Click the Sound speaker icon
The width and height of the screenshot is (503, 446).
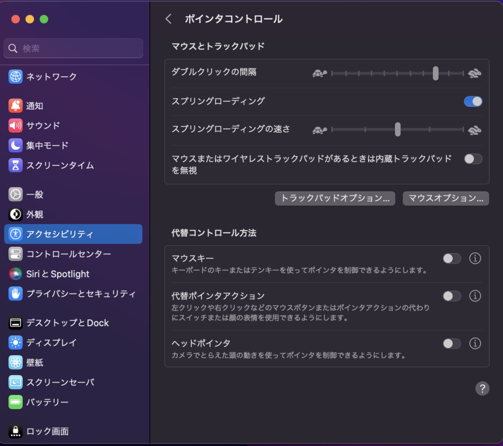point(15,125)
